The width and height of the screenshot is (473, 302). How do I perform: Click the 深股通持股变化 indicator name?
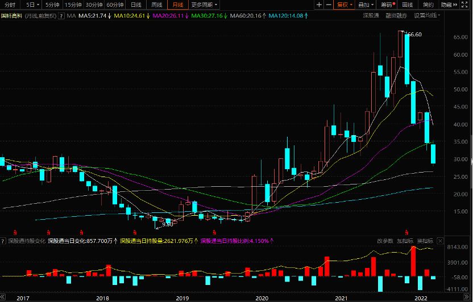click(x=27, y=241)
